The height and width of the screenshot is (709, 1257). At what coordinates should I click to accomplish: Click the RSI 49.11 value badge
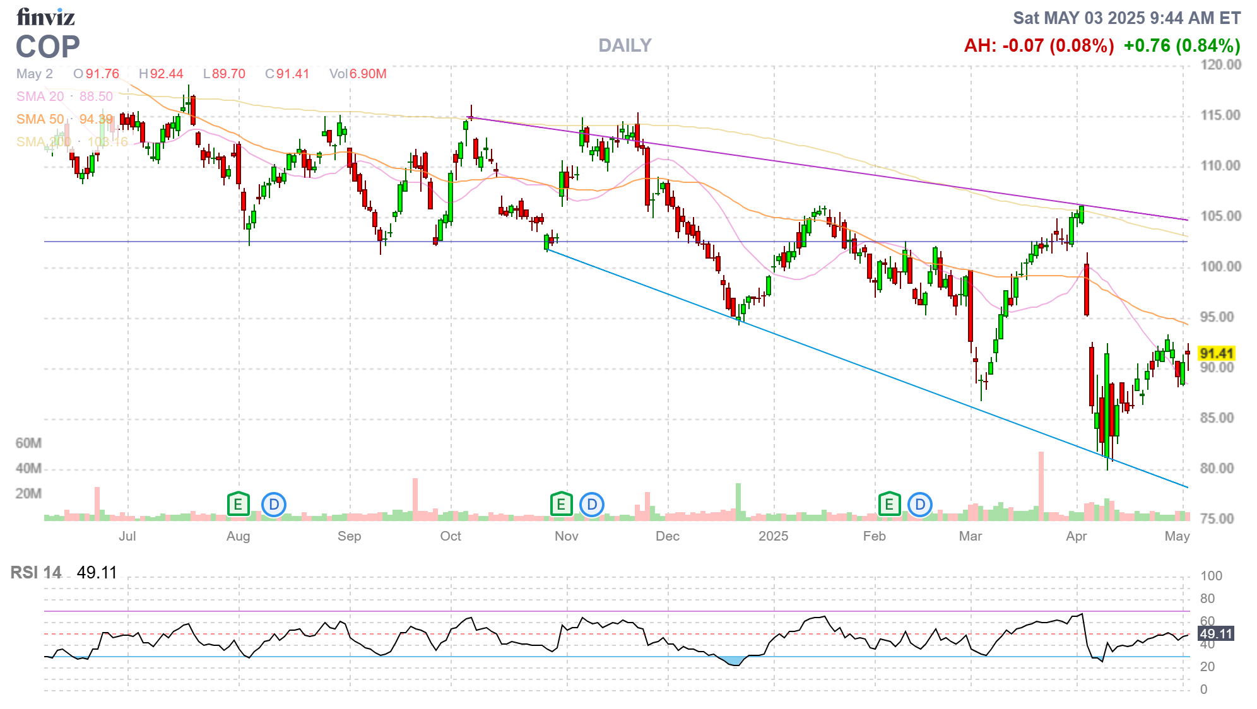pyautogui.click(x=1215, y=634)
